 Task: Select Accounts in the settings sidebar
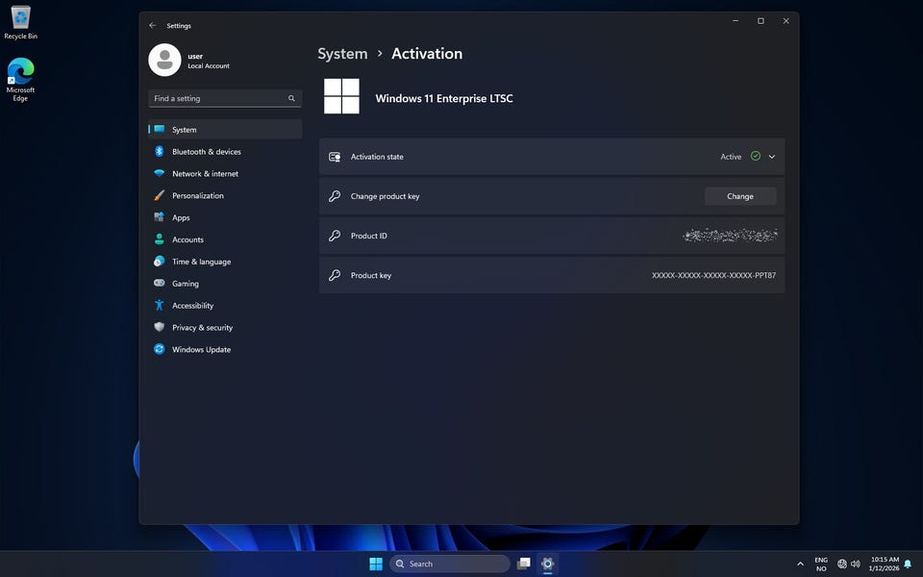(187, 239)
